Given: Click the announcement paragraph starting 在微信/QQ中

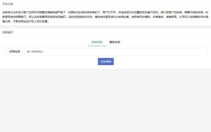Looking at the screenshot, I should (105, 17).
